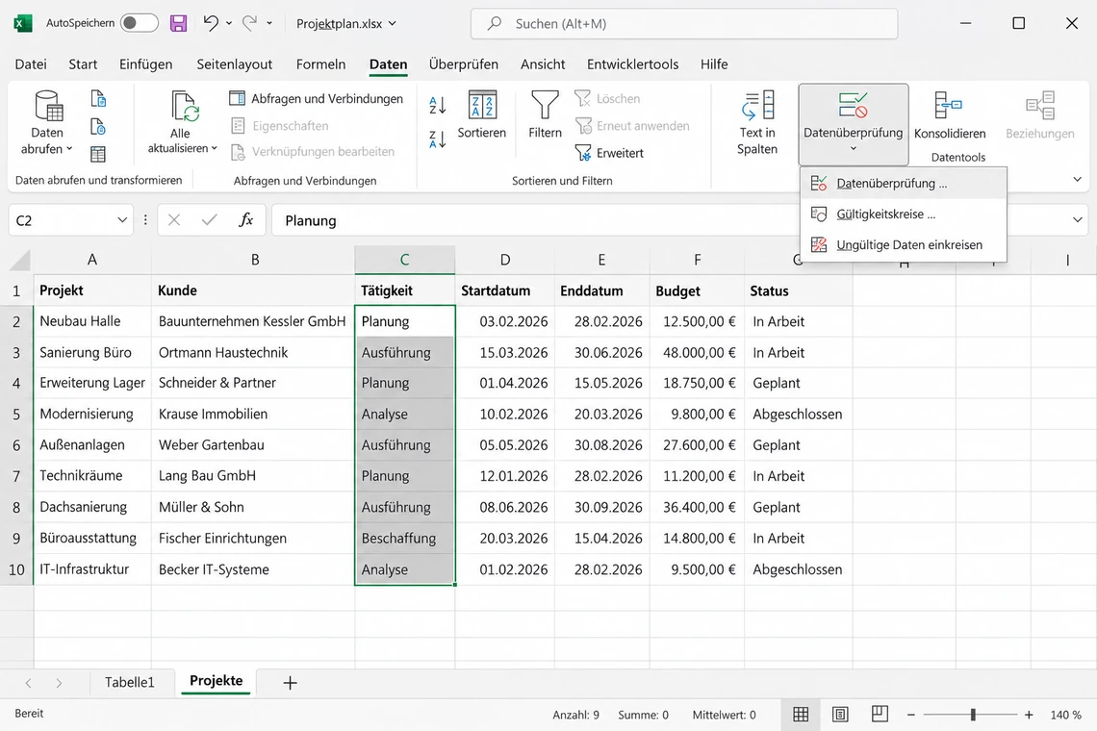The height and width of the screenshot is (731, 1097).
Task: Open the undo history dropdown arrow
Action: point(229,23)
